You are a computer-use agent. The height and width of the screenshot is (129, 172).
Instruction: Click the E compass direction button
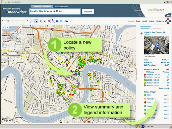point(170,21)
